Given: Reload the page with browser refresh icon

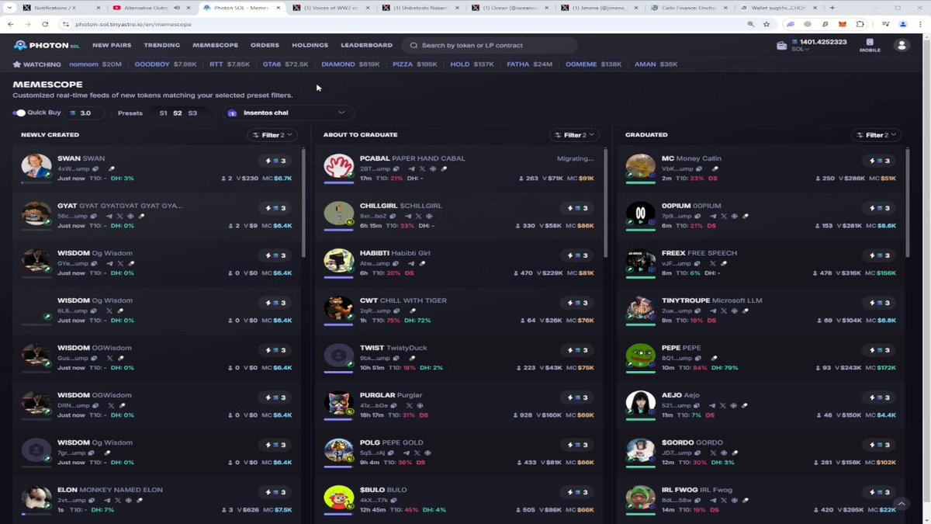Looking at the screenshot, I should point(45,24).
